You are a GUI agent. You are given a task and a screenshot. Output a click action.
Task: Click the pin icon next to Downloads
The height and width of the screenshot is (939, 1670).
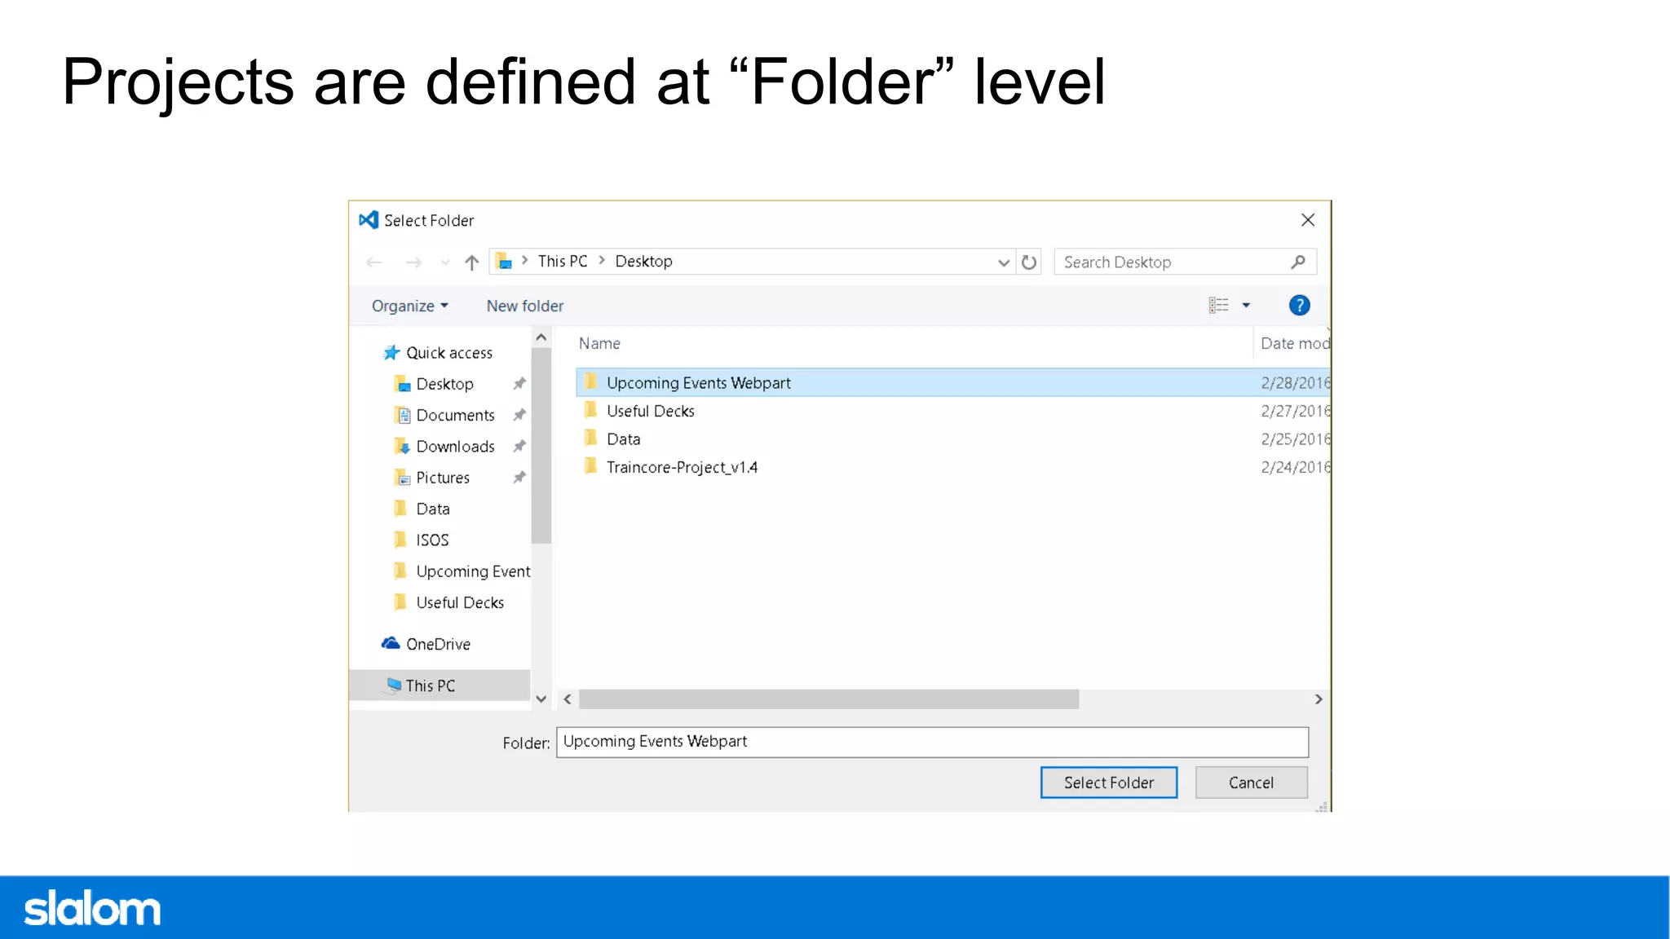[519, 447]
